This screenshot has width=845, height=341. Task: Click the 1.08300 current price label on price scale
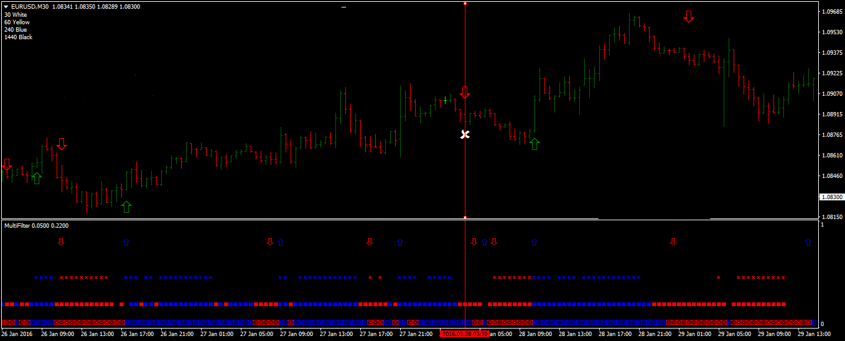(832, 197)
